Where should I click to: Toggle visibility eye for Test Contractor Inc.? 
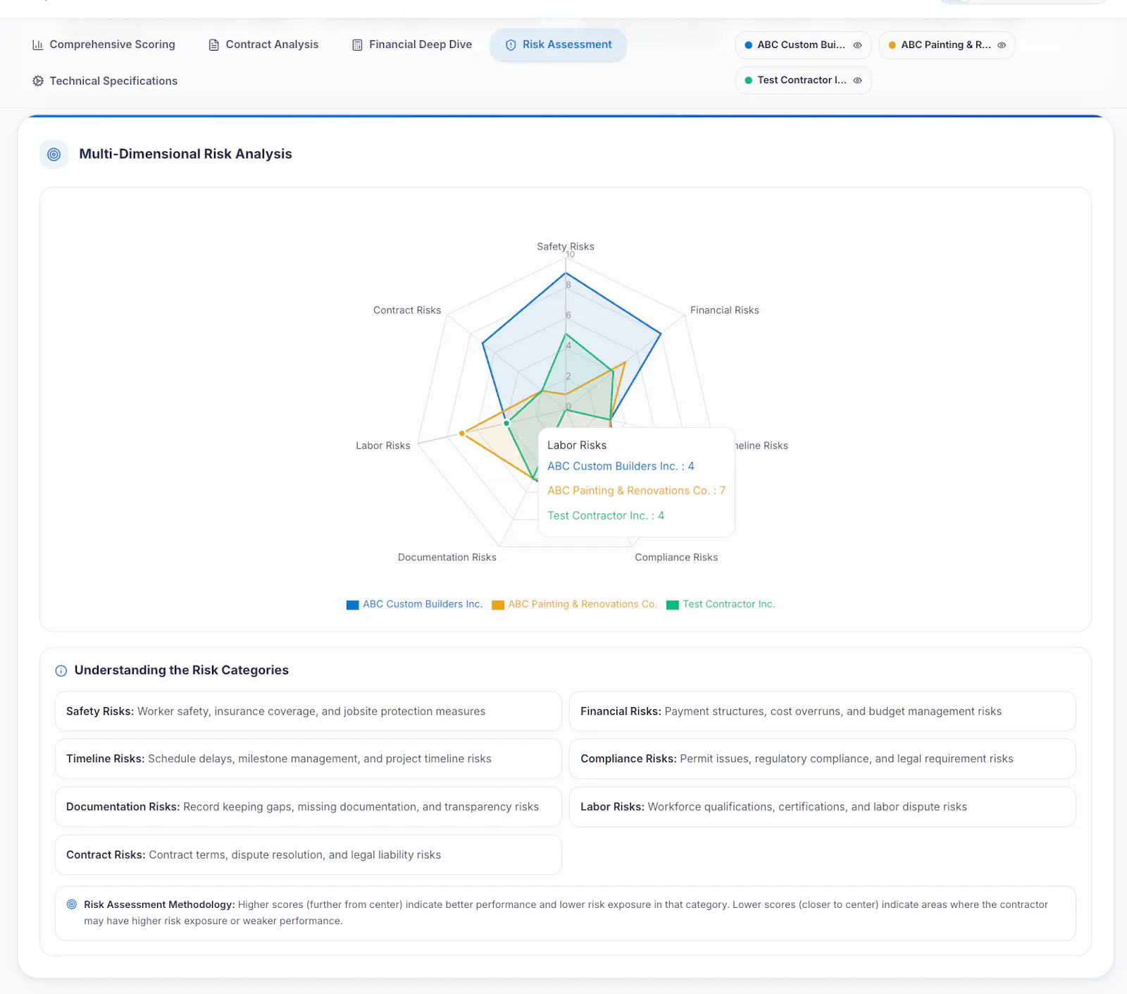(857, 80)
